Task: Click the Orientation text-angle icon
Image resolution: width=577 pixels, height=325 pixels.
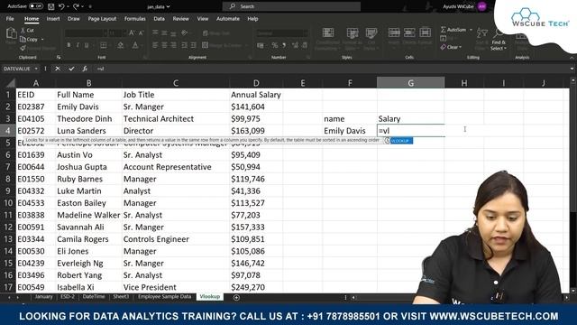Action: pyautogui.click(x=184, y=32)
